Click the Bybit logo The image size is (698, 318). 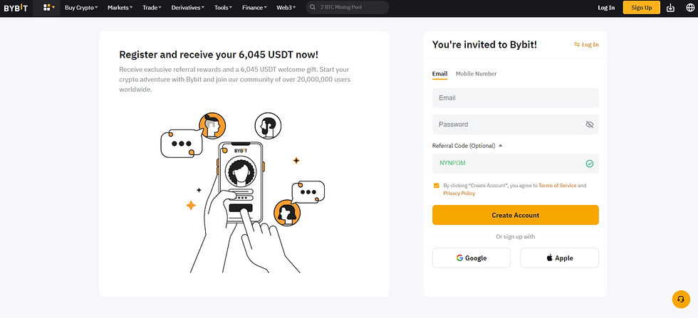16,8
